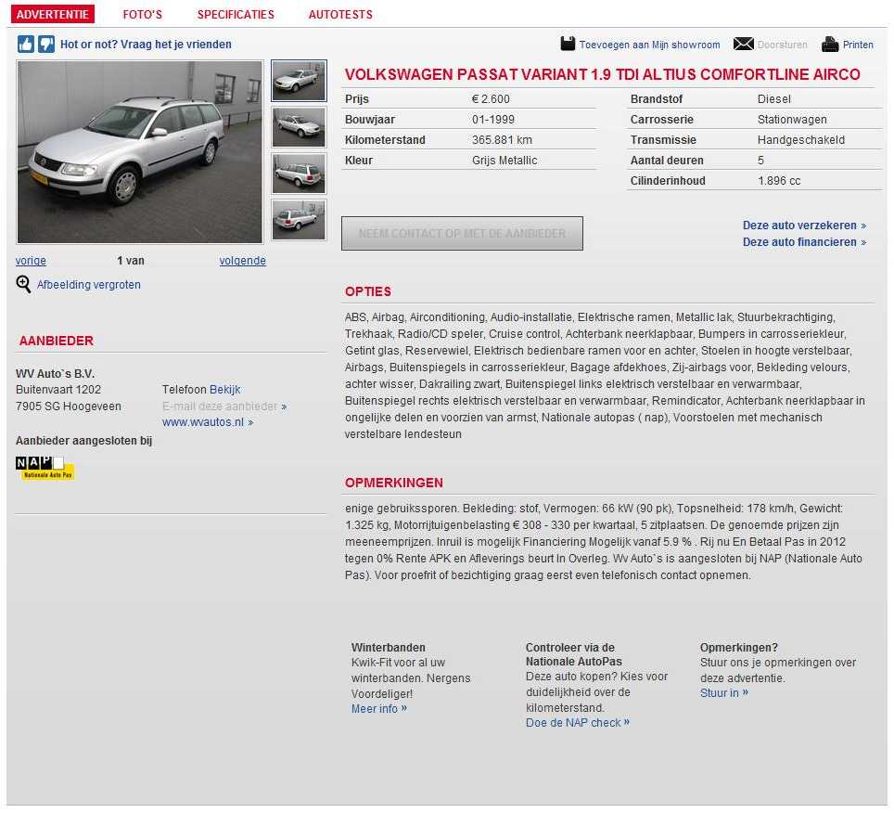Click fuel value 'Diesel'
The width and height of the screenshot is (894, 813).
pos(773,98)
